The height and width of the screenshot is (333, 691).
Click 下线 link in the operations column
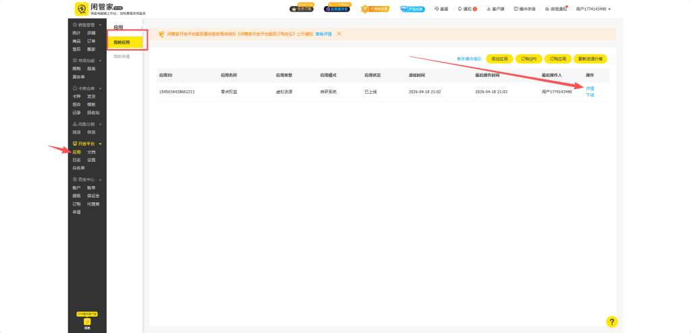click(x=590, y=95)
